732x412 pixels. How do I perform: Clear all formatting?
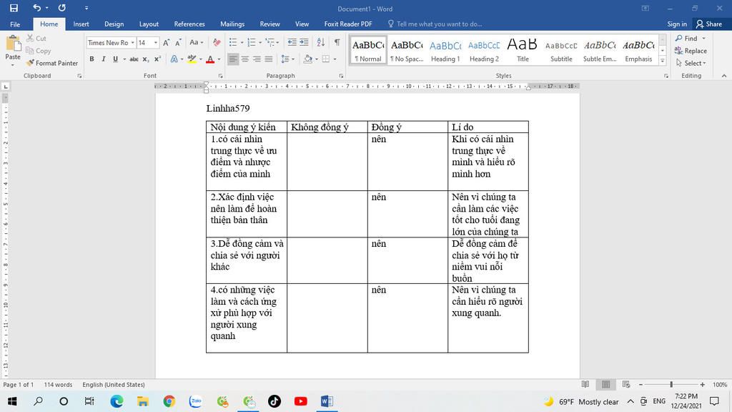[x=216, y=42]
